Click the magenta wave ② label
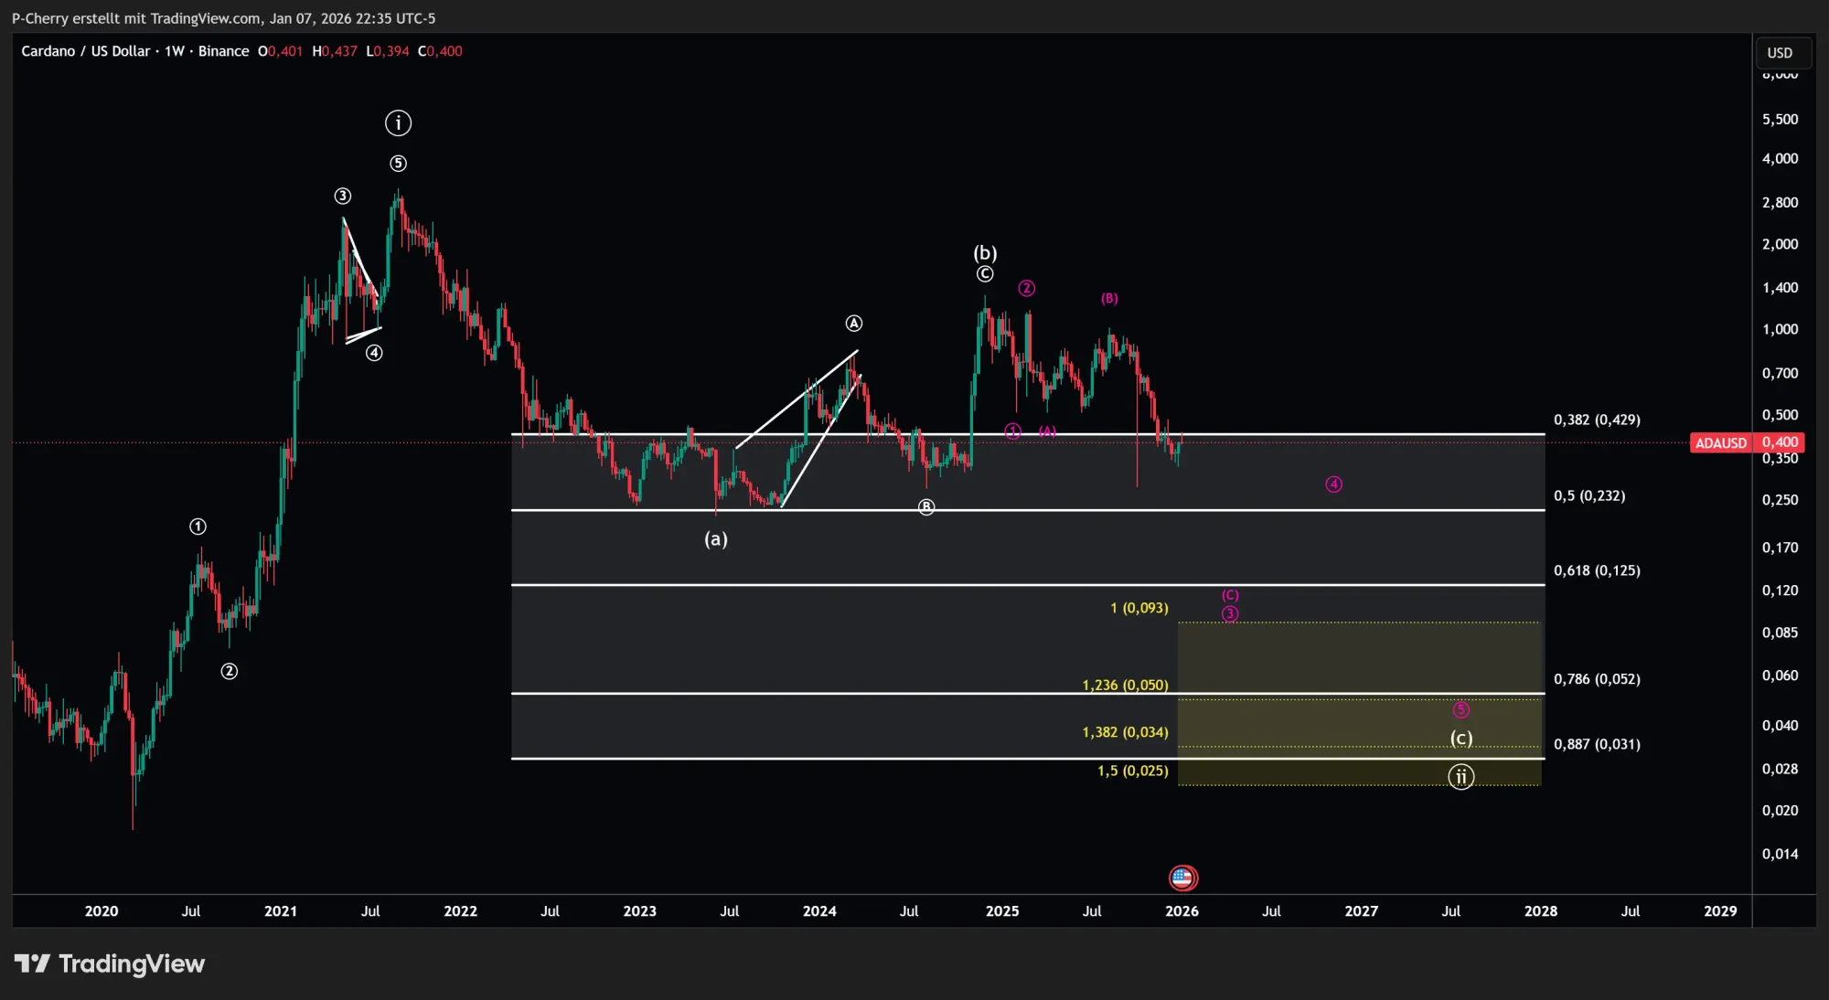Viewport: 1829px width, 1000px height. (x=1026, y=288)
